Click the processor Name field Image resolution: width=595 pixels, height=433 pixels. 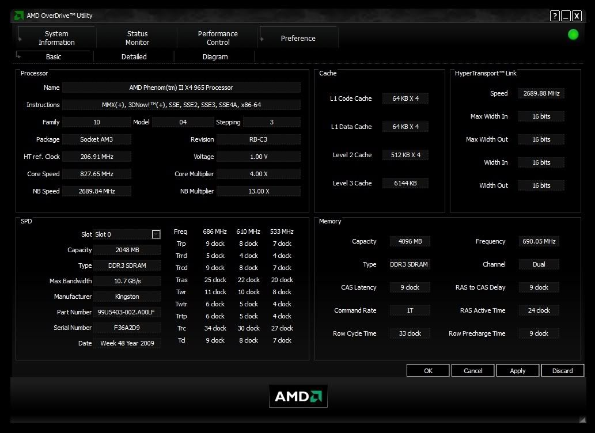coord(181,88)
